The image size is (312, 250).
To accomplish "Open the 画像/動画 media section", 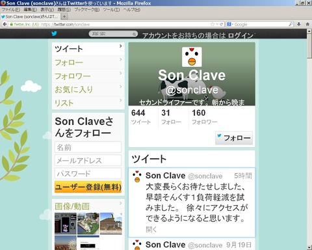I will (72, 206).
